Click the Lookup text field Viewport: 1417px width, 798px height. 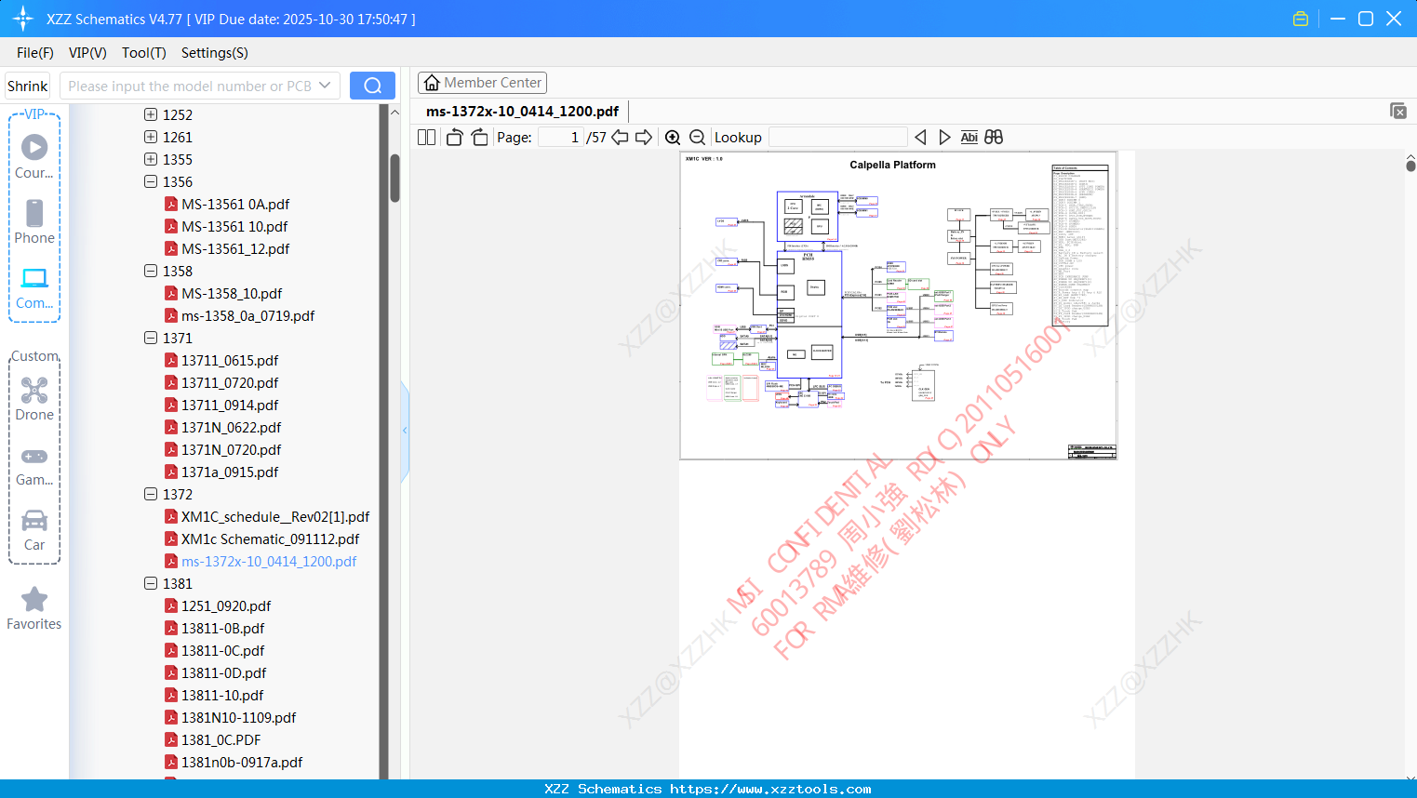(838, 138)
